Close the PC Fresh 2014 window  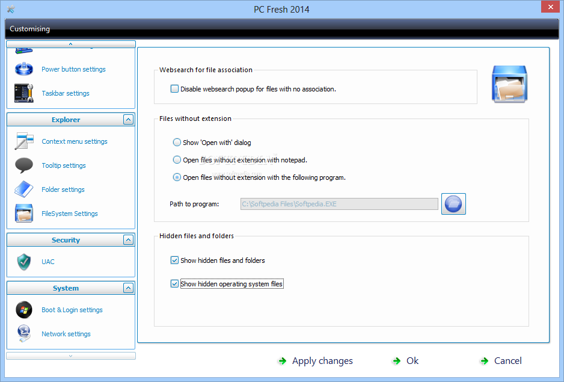click(x=550, y=7)
